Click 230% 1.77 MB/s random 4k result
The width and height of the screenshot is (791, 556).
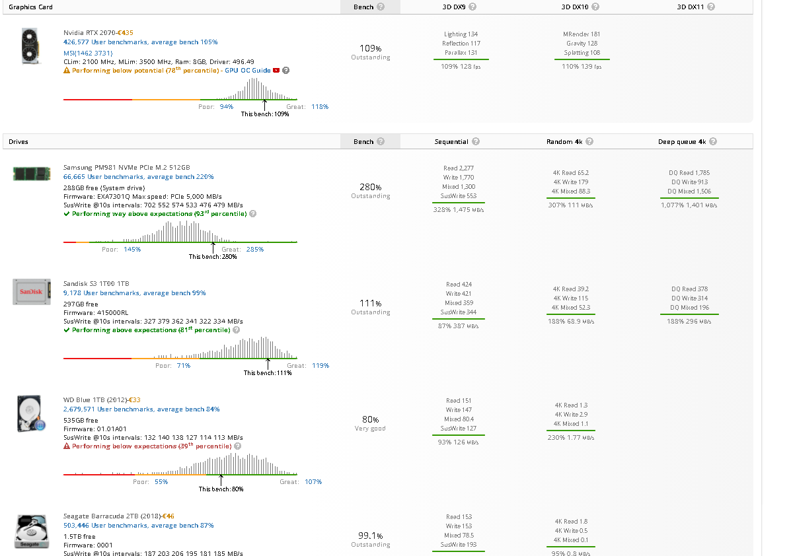point(571,438)
